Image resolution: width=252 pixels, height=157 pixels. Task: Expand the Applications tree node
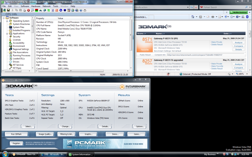(7, 34)
